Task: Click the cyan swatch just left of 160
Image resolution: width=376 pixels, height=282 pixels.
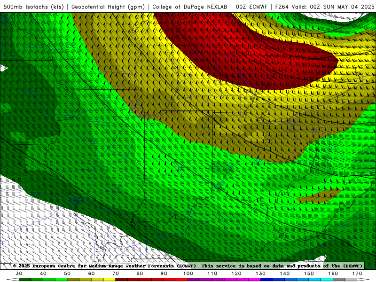Action: coord(327,280)
